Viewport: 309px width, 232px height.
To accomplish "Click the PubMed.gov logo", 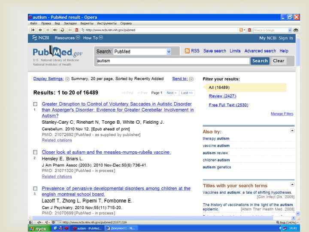I will click(x=58, y=52).
